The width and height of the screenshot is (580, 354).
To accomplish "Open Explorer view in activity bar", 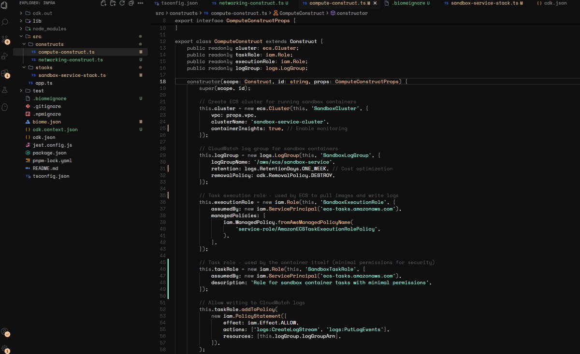I will [5, 6].
